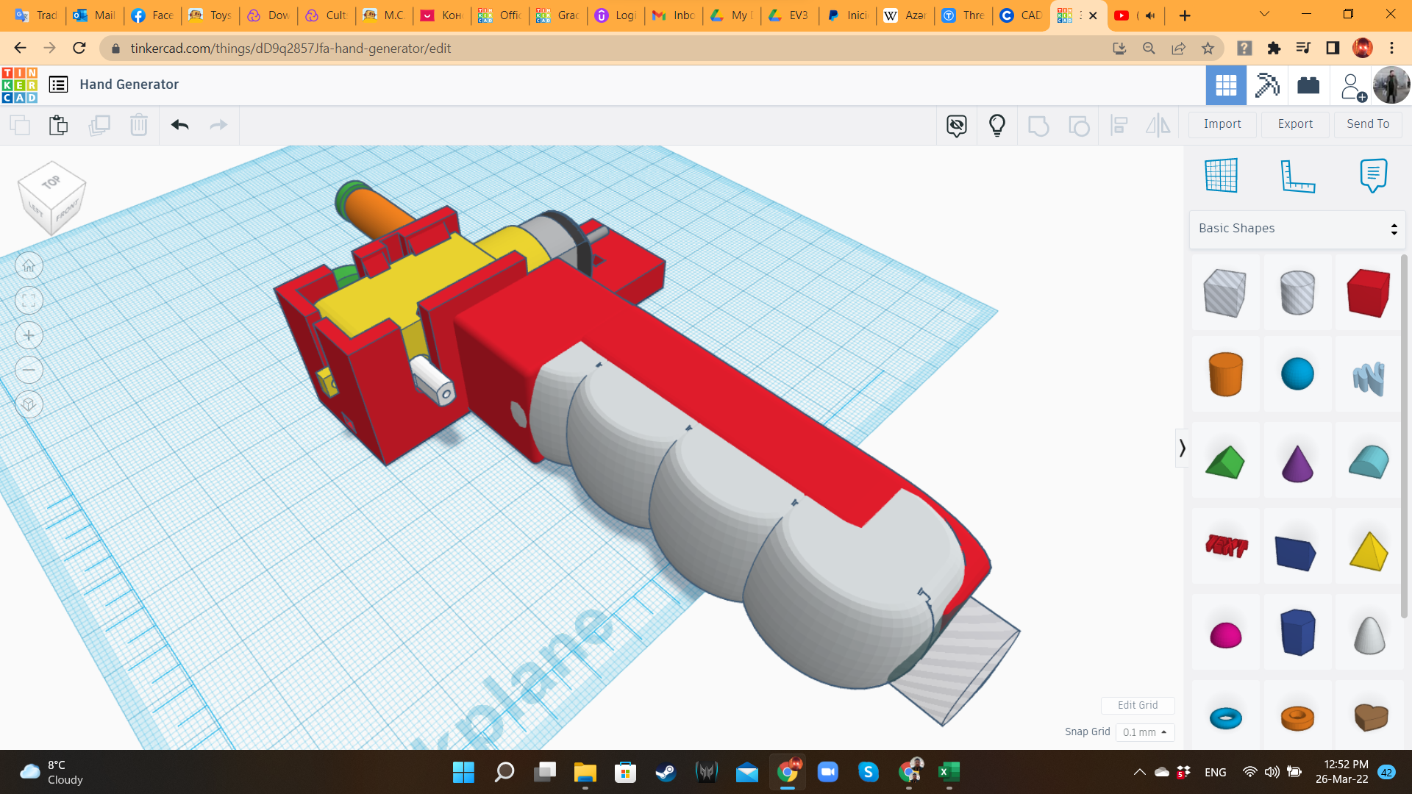
Task: Click the Delete trash icon
Action: coord(138,125)
